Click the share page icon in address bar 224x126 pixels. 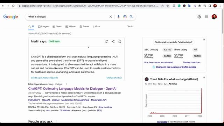(162, 6)
